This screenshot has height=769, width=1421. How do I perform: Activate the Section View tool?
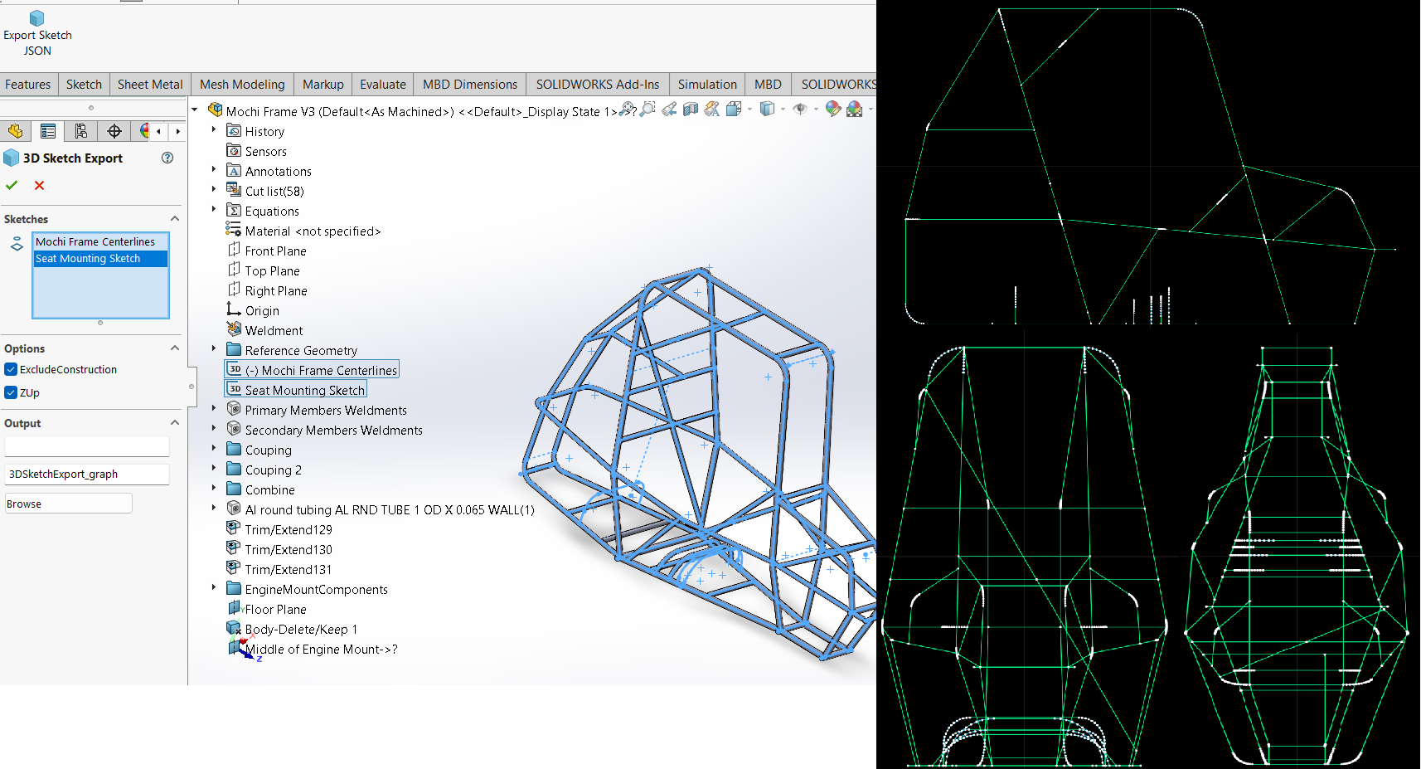tap(691, 109)
